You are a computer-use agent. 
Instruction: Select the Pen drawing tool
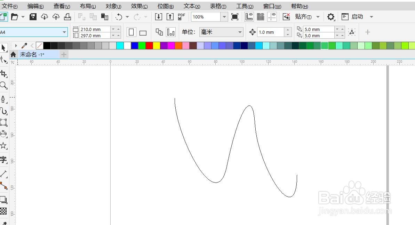pos(3,99)
